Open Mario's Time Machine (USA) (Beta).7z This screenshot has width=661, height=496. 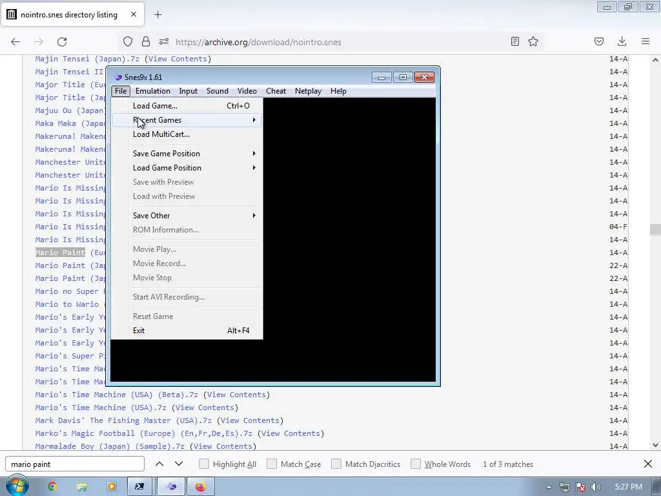[116, 395]
